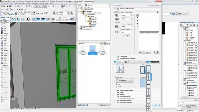Expand the Parameters section
Viewport: 199px width, 112px height.
click(x=115, y=56)
